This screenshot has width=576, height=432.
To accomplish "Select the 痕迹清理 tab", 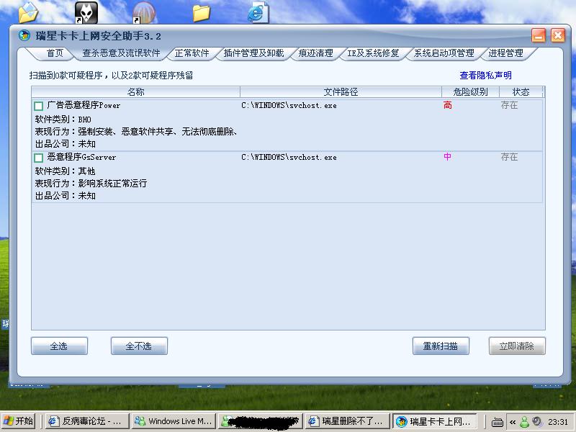I will pos(316,53).
